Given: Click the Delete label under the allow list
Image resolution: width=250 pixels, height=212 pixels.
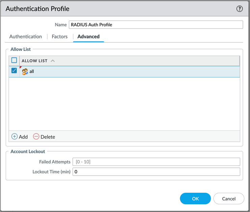Looking at the screenshot, I should pyautogui.click(x=48, y=137).
